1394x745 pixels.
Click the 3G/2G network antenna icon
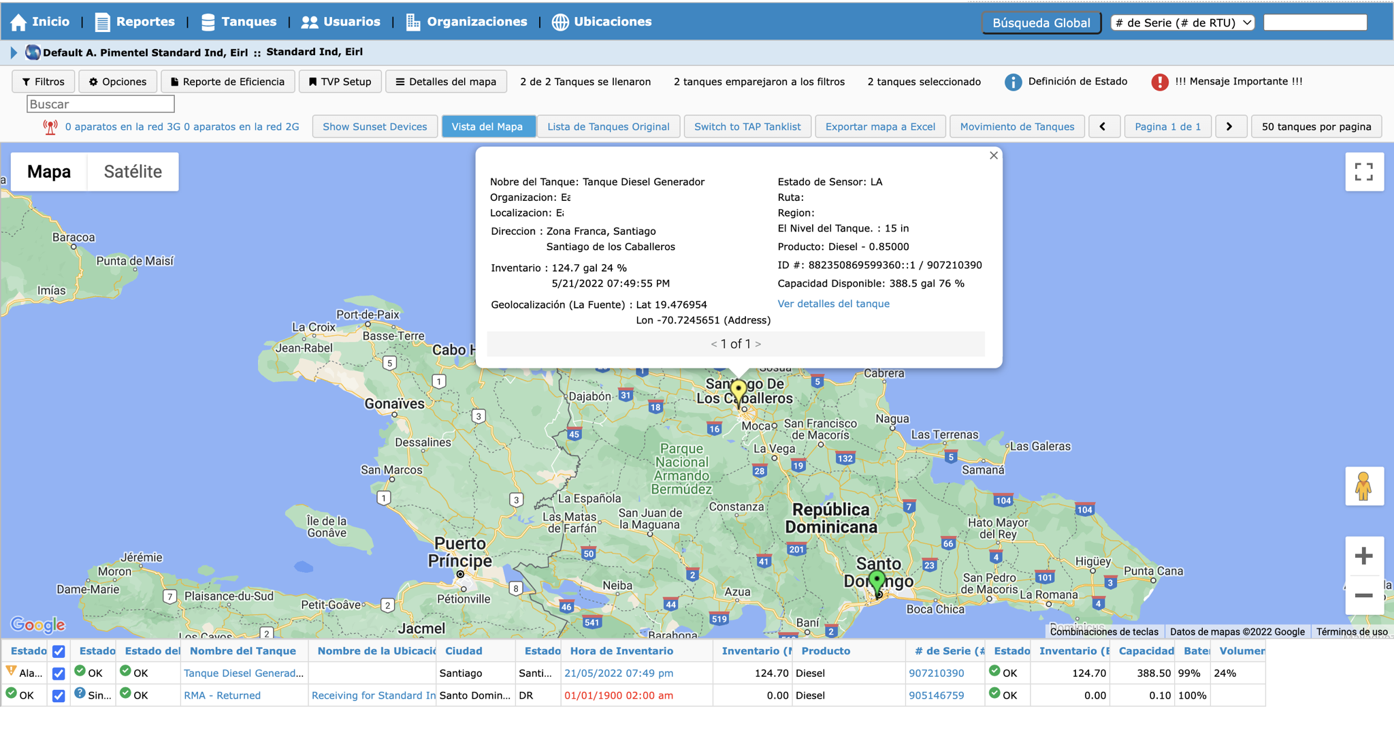50,127
